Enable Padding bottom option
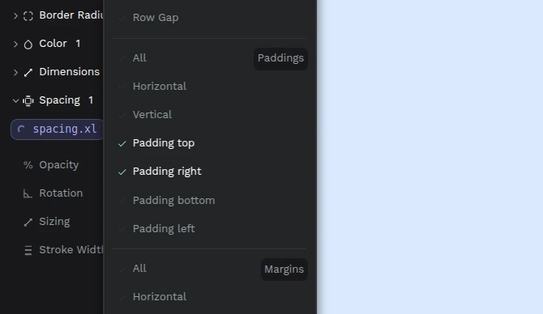This screenshot has width=543, height=314. (x=209, y=200)
